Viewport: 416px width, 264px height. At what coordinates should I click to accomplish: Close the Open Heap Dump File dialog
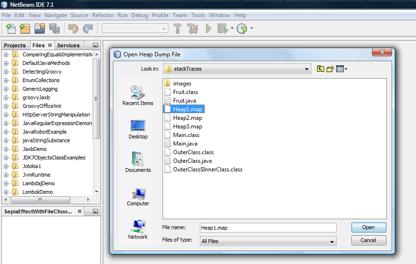click(382, 52)
